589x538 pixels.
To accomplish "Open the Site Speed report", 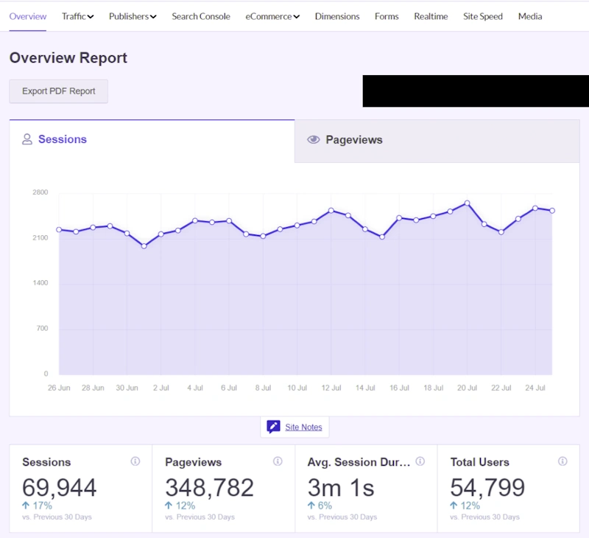I will click(483, 16).
